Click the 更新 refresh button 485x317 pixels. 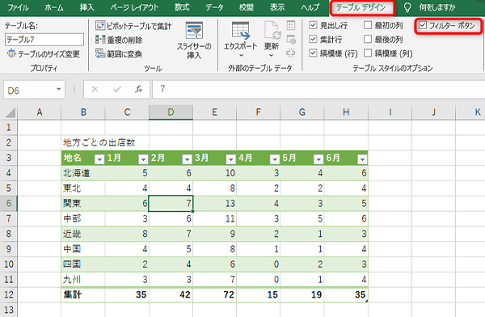pos(272,39)
